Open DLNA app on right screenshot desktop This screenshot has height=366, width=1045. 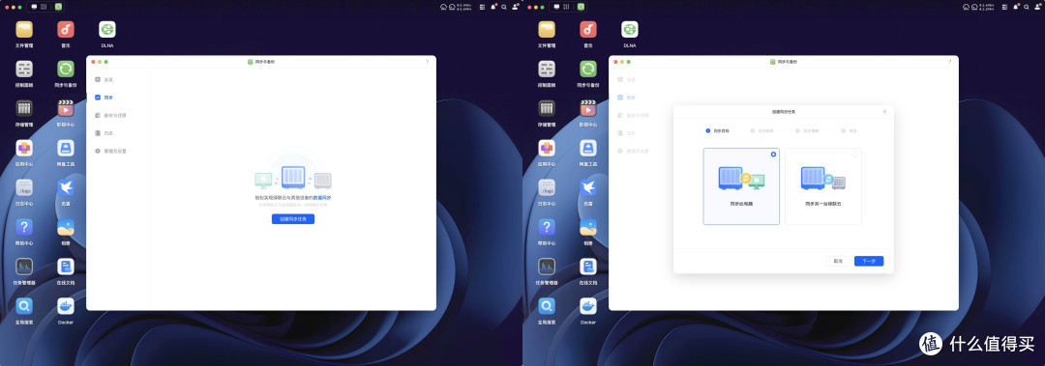coord(630,29)
